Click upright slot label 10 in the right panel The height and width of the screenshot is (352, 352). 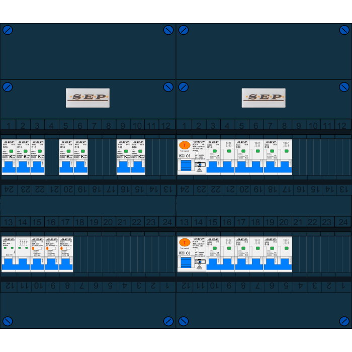(x=313, y=126)
